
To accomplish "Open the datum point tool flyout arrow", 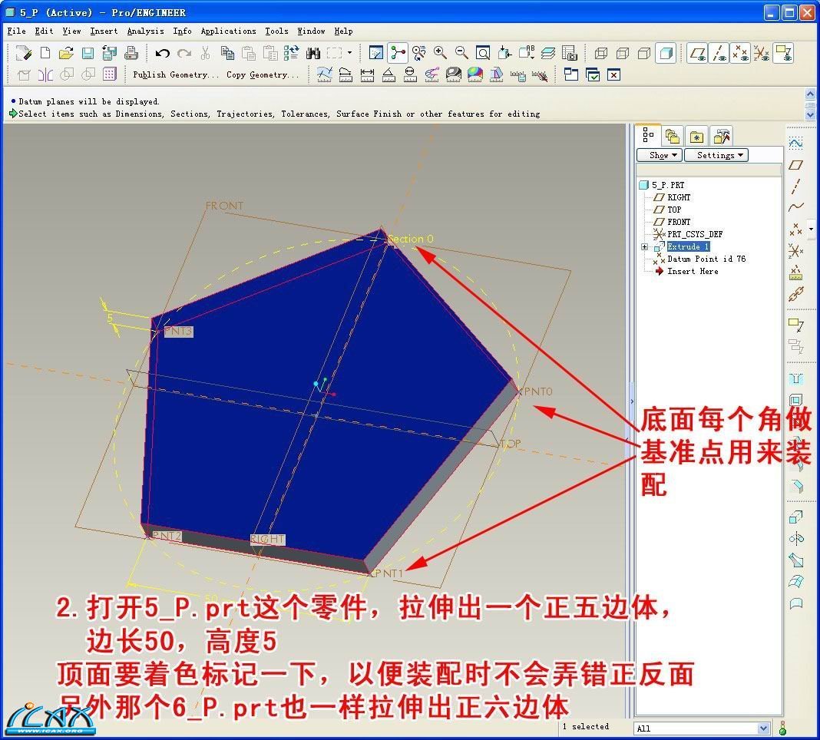I will point(811,229).
